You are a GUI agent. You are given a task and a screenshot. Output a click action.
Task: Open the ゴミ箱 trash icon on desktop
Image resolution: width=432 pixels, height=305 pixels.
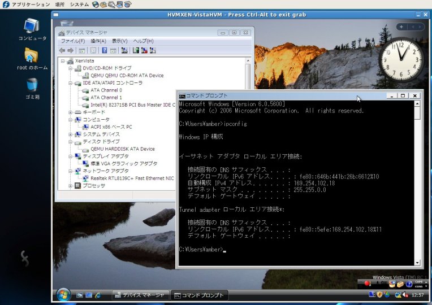pyautogui.click(x=32, y=86)
